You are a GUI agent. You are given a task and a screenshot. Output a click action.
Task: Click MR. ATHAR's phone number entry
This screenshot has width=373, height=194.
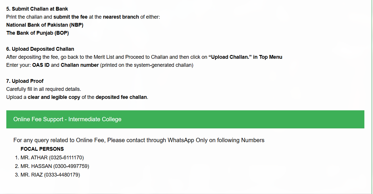[x=52, y=158]
